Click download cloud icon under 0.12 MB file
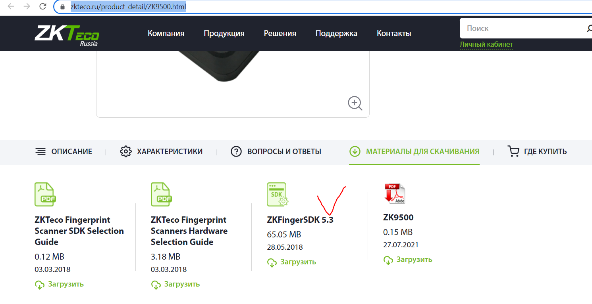592x304 pixels. (x=39, y=285)
